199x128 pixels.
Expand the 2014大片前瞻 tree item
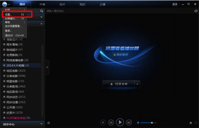4,65
